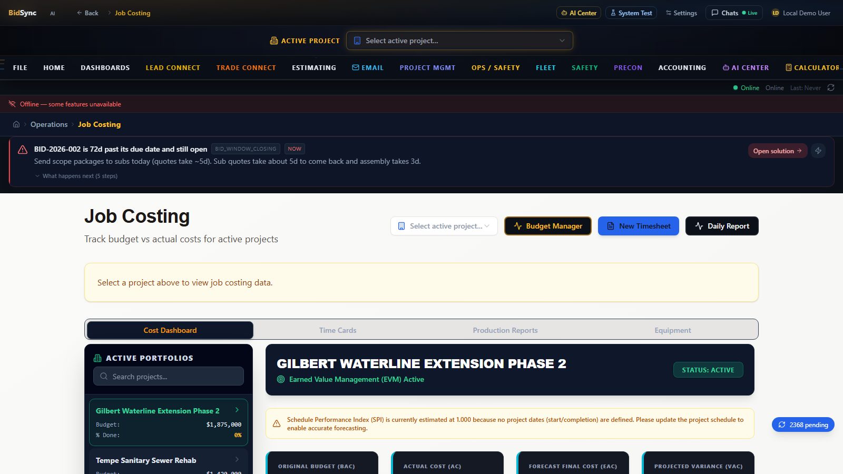
Task: Expand Gilbert Waterline Extension Phase 2 chevron
Action: [237, 410]
